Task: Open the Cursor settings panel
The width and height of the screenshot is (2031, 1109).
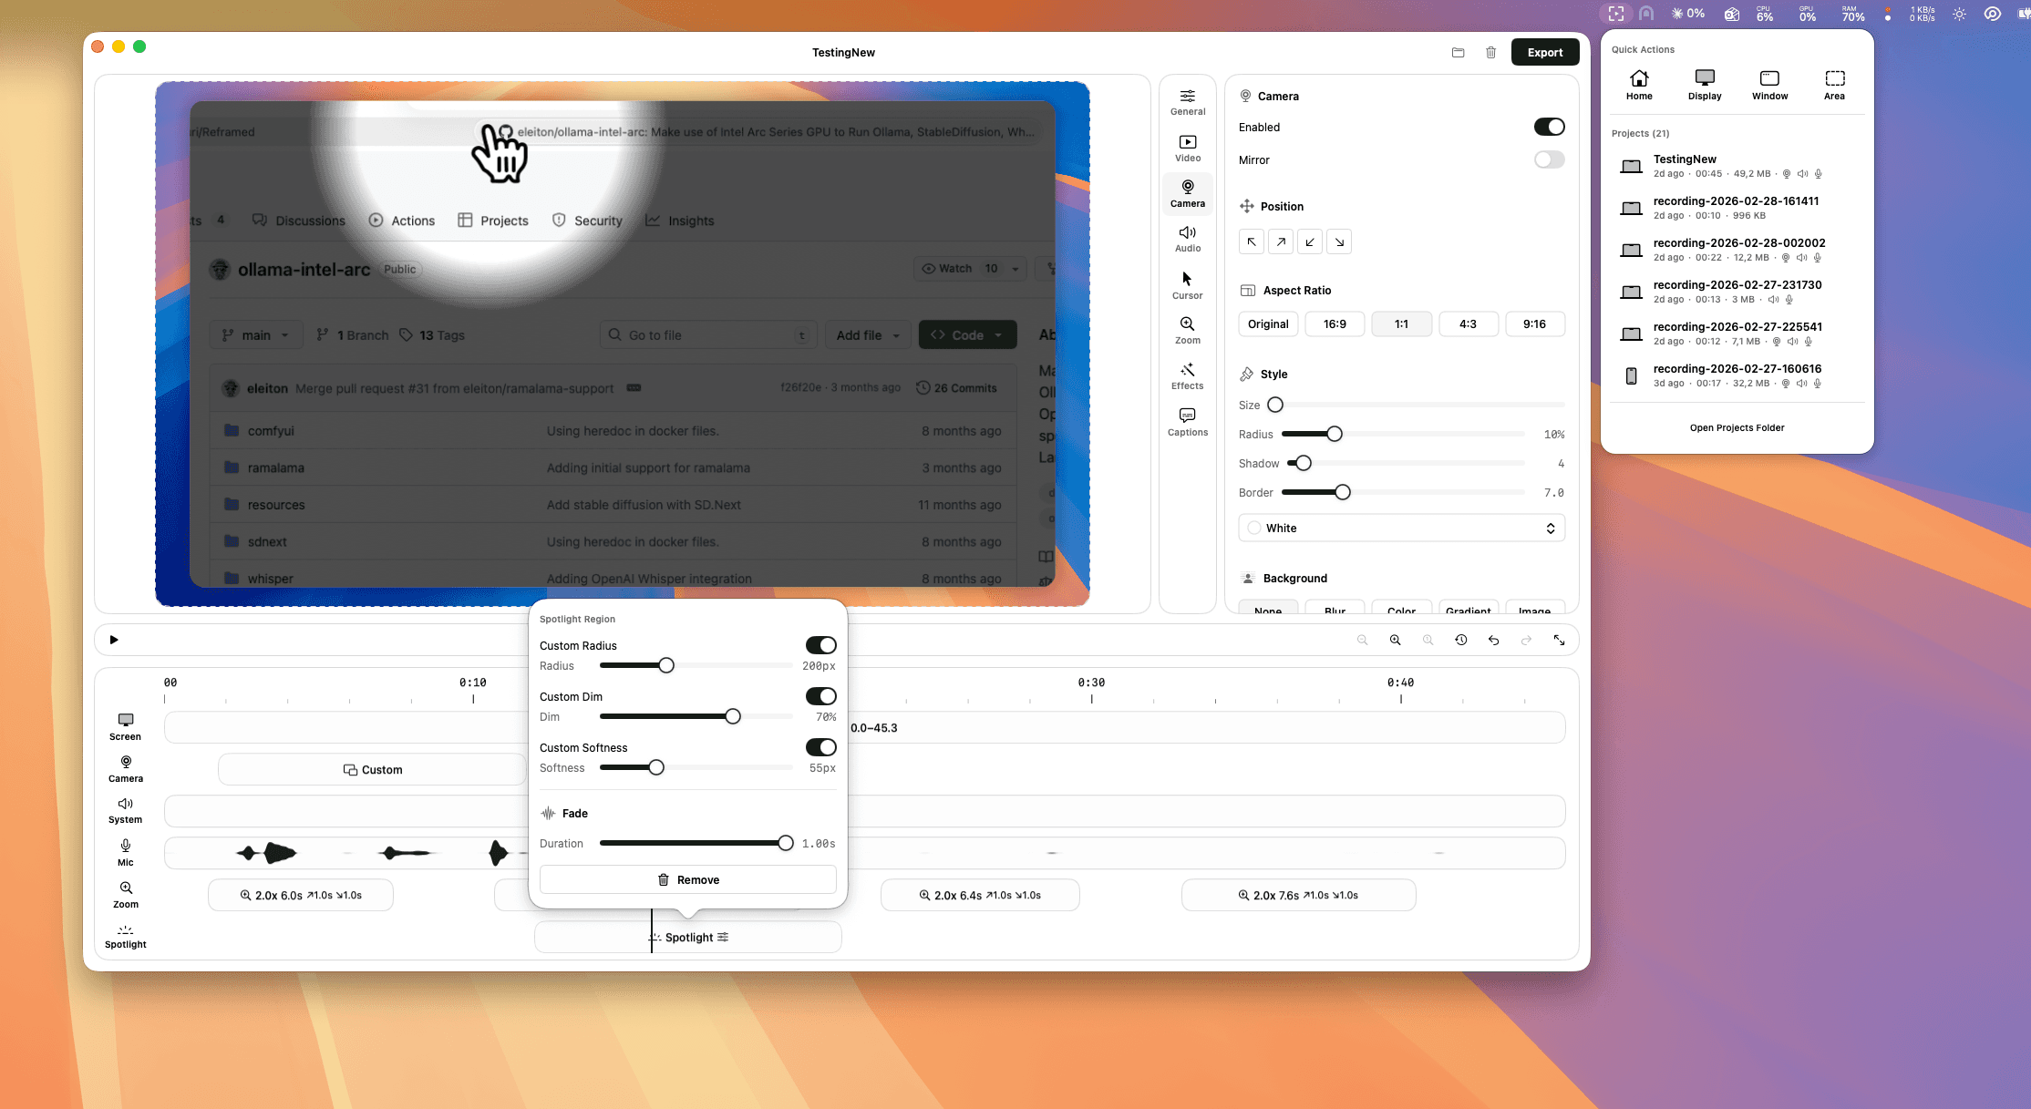Action: (1188, 284)
